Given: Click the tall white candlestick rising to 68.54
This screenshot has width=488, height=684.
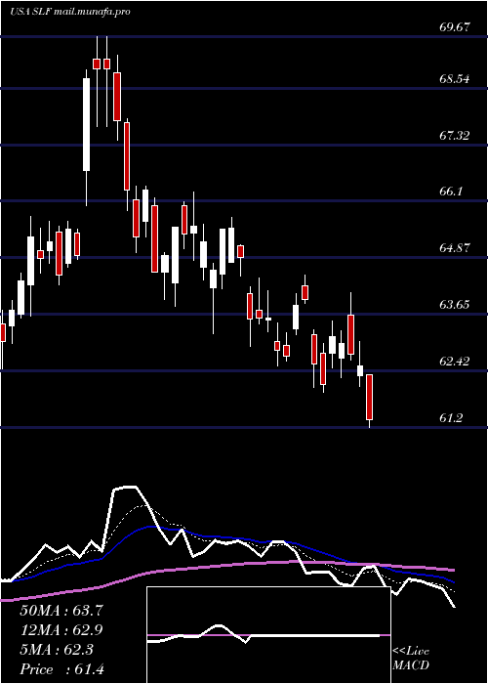Looking at the screenshot, I should [x=86, y=125].
